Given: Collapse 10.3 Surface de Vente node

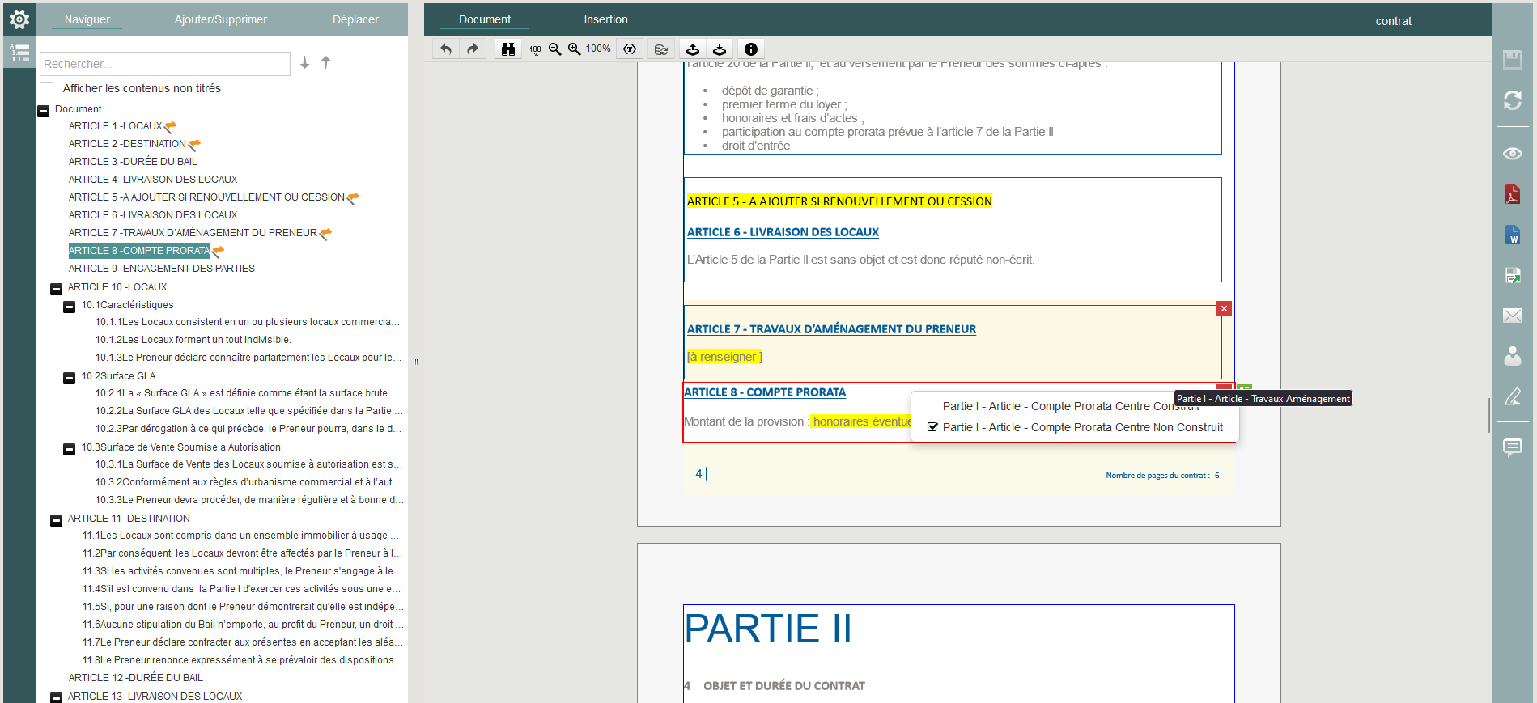Looking at the screenshot, I should pyautogui.click(x=70, y=449).
